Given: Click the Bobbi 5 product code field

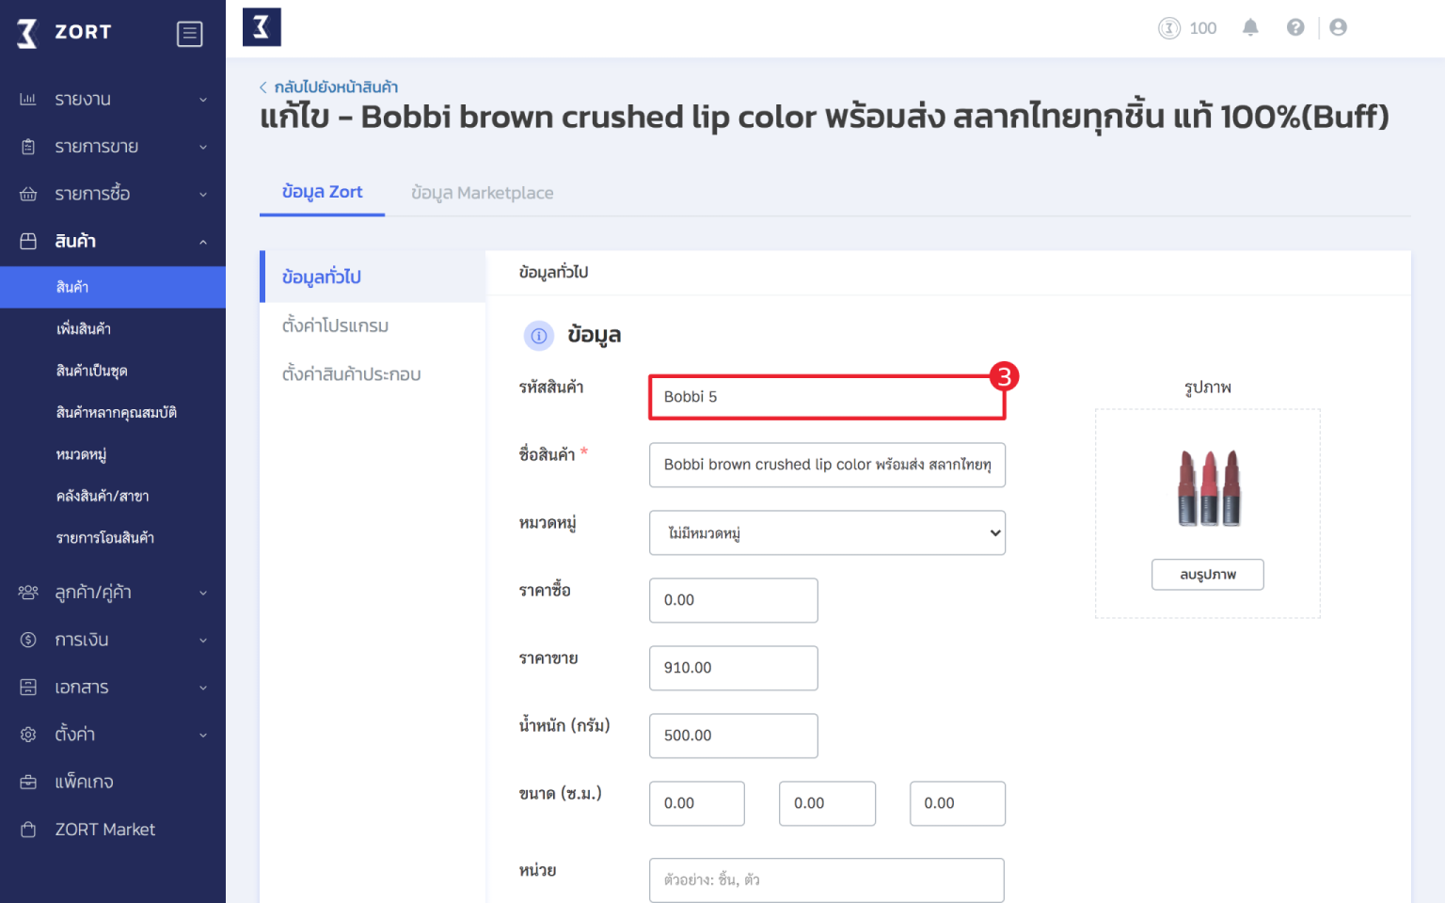Looking at the screenshot, I should coord(826,396).
